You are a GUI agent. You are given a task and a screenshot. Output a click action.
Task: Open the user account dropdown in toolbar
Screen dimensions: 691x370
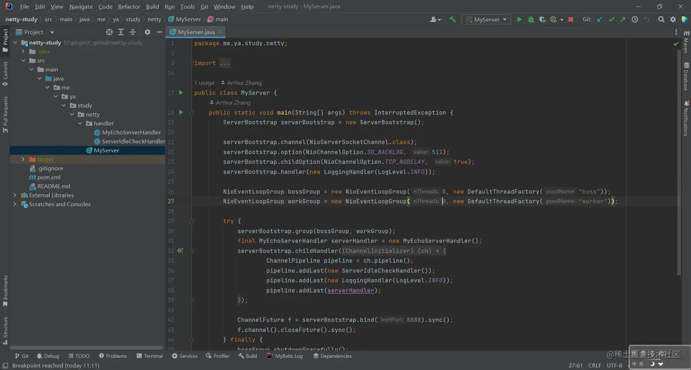[436, 20]
